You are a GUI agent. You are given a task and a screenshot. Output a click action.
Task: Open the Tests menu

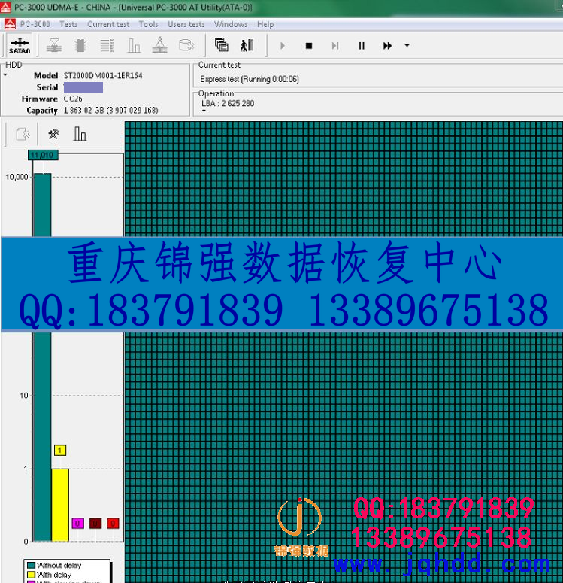tap(68, 24)
